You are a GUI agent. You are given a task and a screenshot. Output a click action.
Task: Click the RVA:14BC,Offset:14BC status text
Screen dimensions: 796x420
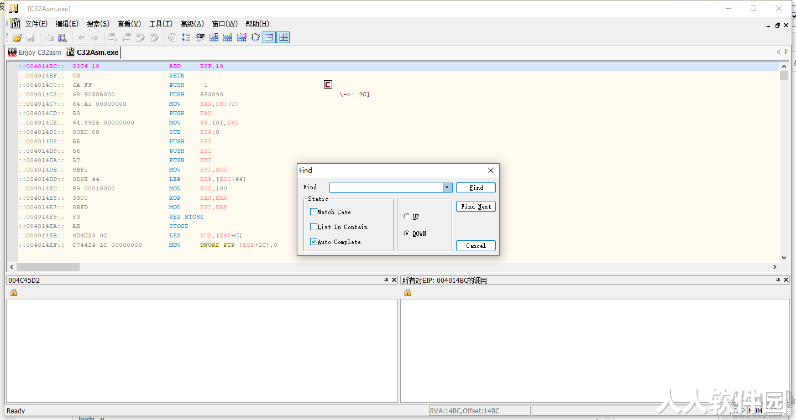pyautogui.click(x=465, y=411)
